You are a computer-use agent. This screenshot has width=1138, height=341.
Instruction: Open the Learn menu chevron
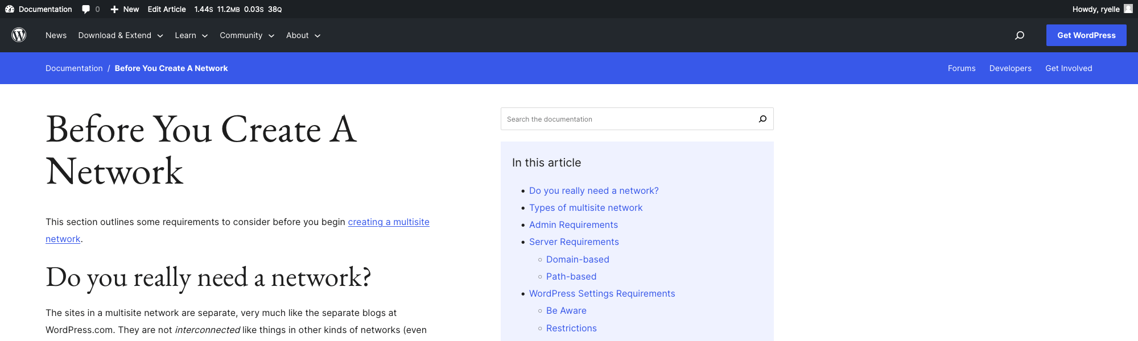point(205,36)
